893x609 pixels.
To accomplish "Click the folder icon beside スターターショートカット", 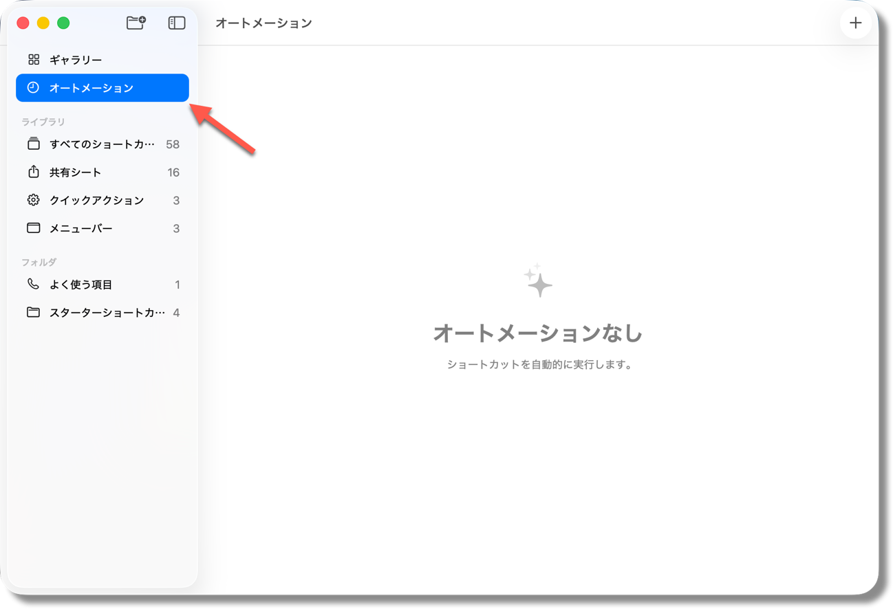I will pyautogui.click(x=33, y=312).
